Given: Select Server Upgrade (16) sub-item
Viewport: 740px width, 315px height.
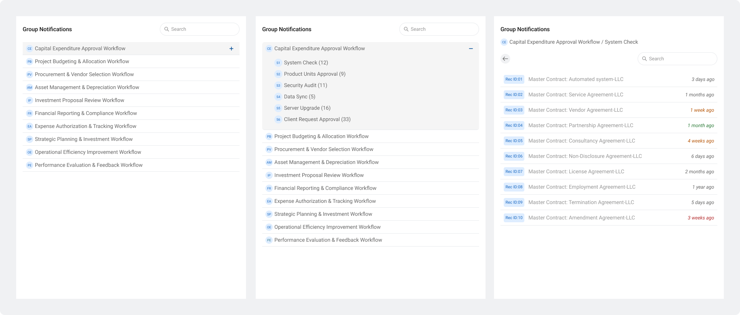Looking at the screenshot, I should pos(307,108).
